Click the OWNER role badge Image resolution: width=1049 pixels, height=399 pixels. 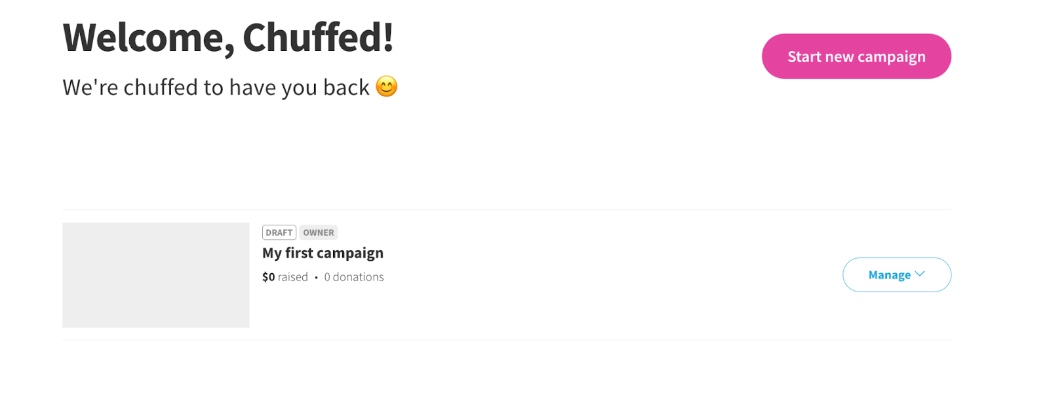point(319,233)
